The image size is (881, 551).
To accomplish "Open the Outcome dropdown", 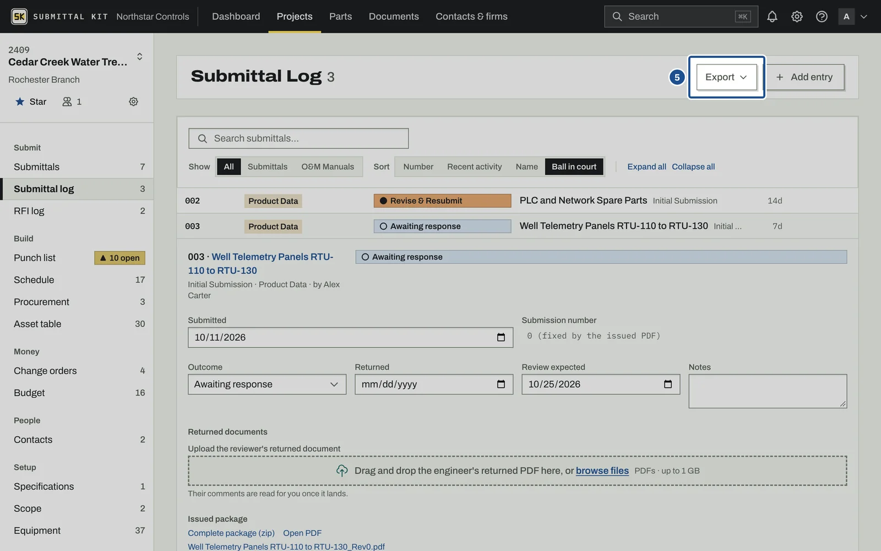I will tap(267, 384).
